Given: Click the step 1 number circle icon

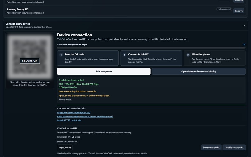Looking at the screenshot, I should [x=61, y=55].
